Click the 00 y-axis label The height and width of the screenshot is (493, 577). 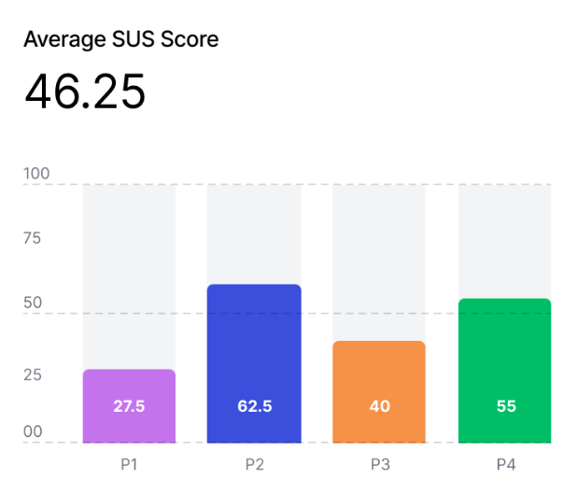[33, 432]
